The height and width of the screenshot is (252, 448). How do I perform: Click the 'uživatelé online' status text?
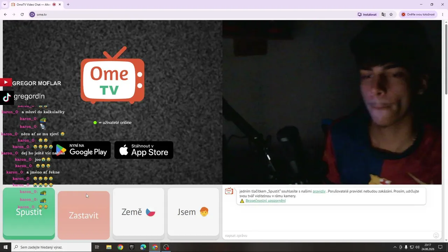pyautogui.click(x=115, y=122)
